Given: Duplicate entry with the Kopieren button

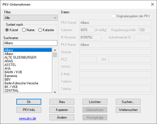Looking at the screenshot, I should [x=62, y=110].
